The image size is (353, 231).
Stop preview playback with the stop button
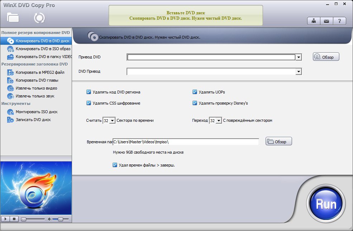14,219
